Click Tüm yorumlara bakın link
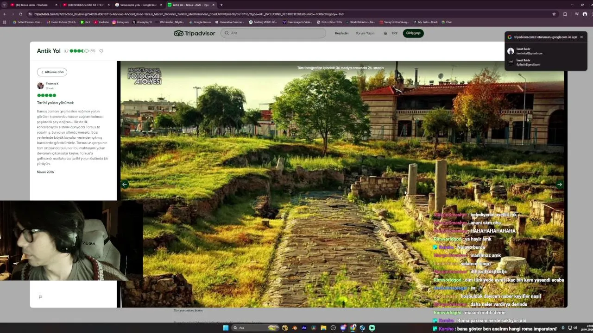593x333 pixels. (x=188, y=311)
